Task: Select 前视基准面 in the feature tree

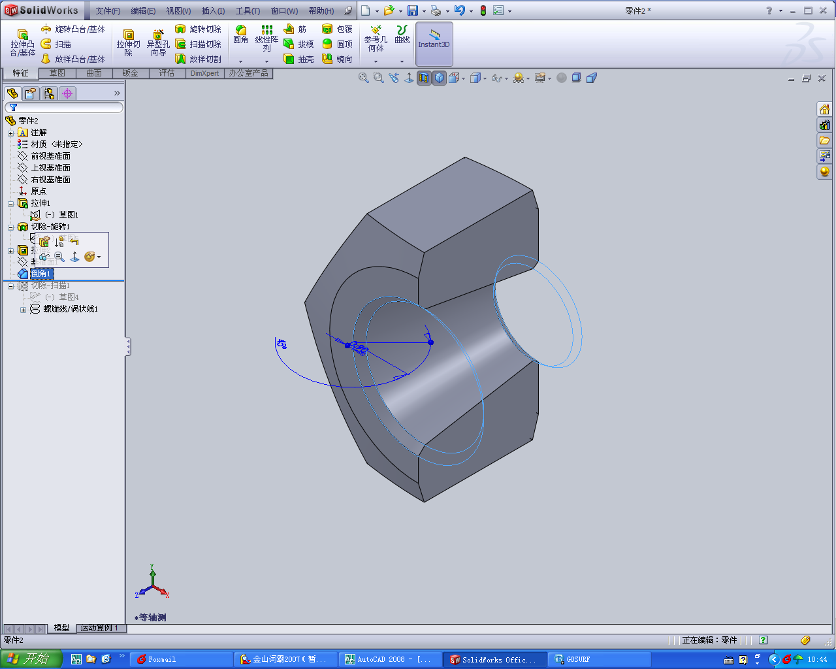Action: pos(51,156)
